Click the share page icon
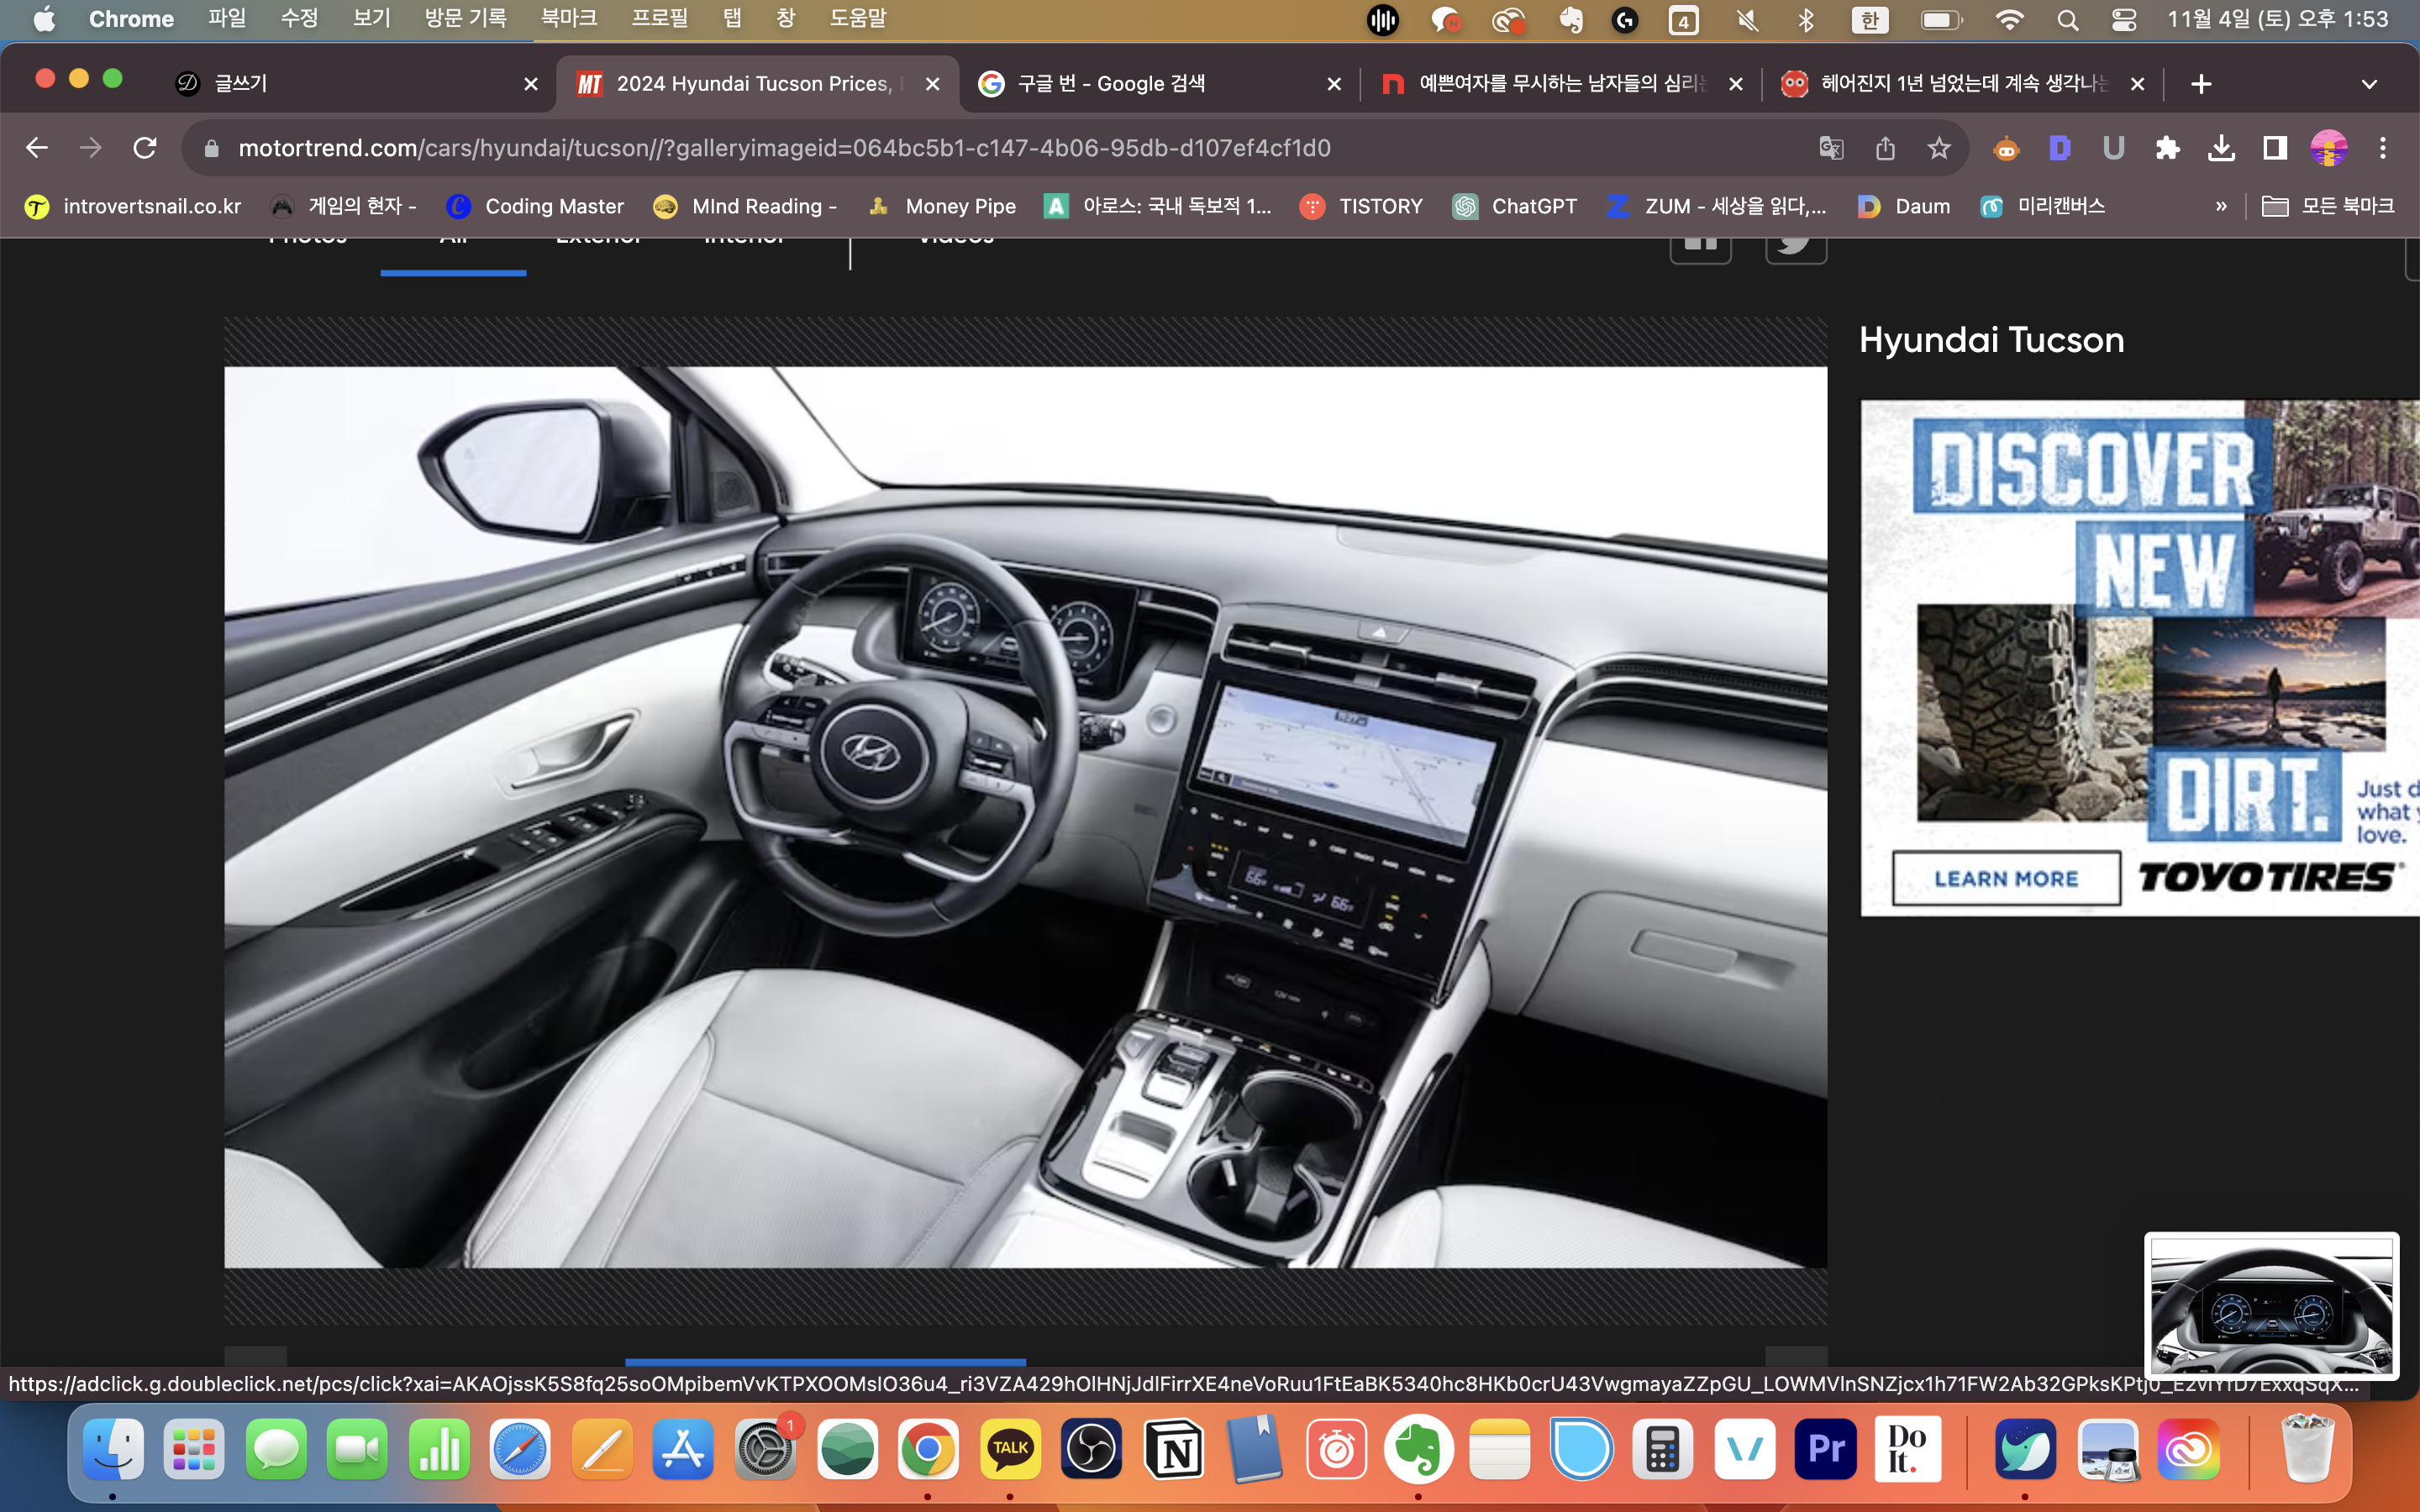Image resolution: width=2420 pixels, height=1512 pixels. pyautogui.click(x=1885, y=148)
